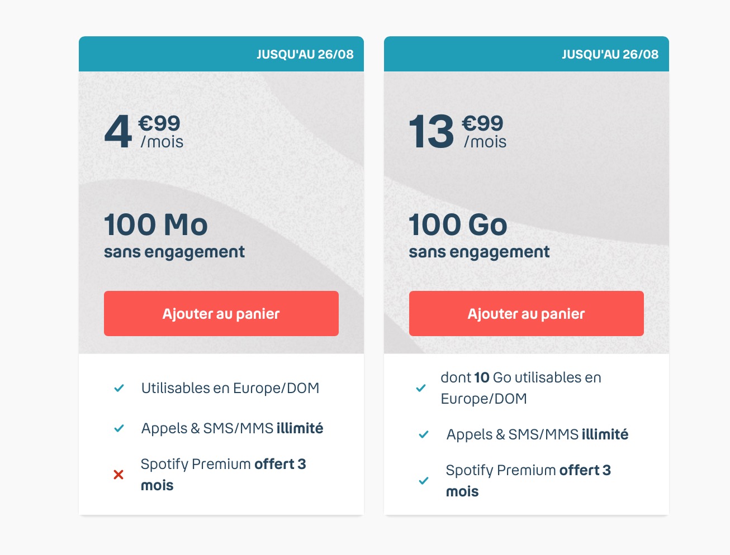This screenshot has width=730, height=555.
Task: Click "dont 10 Go utilisables en Europe/DOM" text
Action: pos(520,388)
